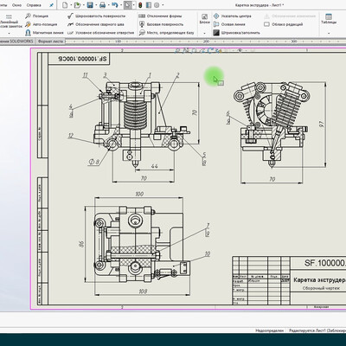
Task: Open the Options gear icon
Action: click(157, 5)
